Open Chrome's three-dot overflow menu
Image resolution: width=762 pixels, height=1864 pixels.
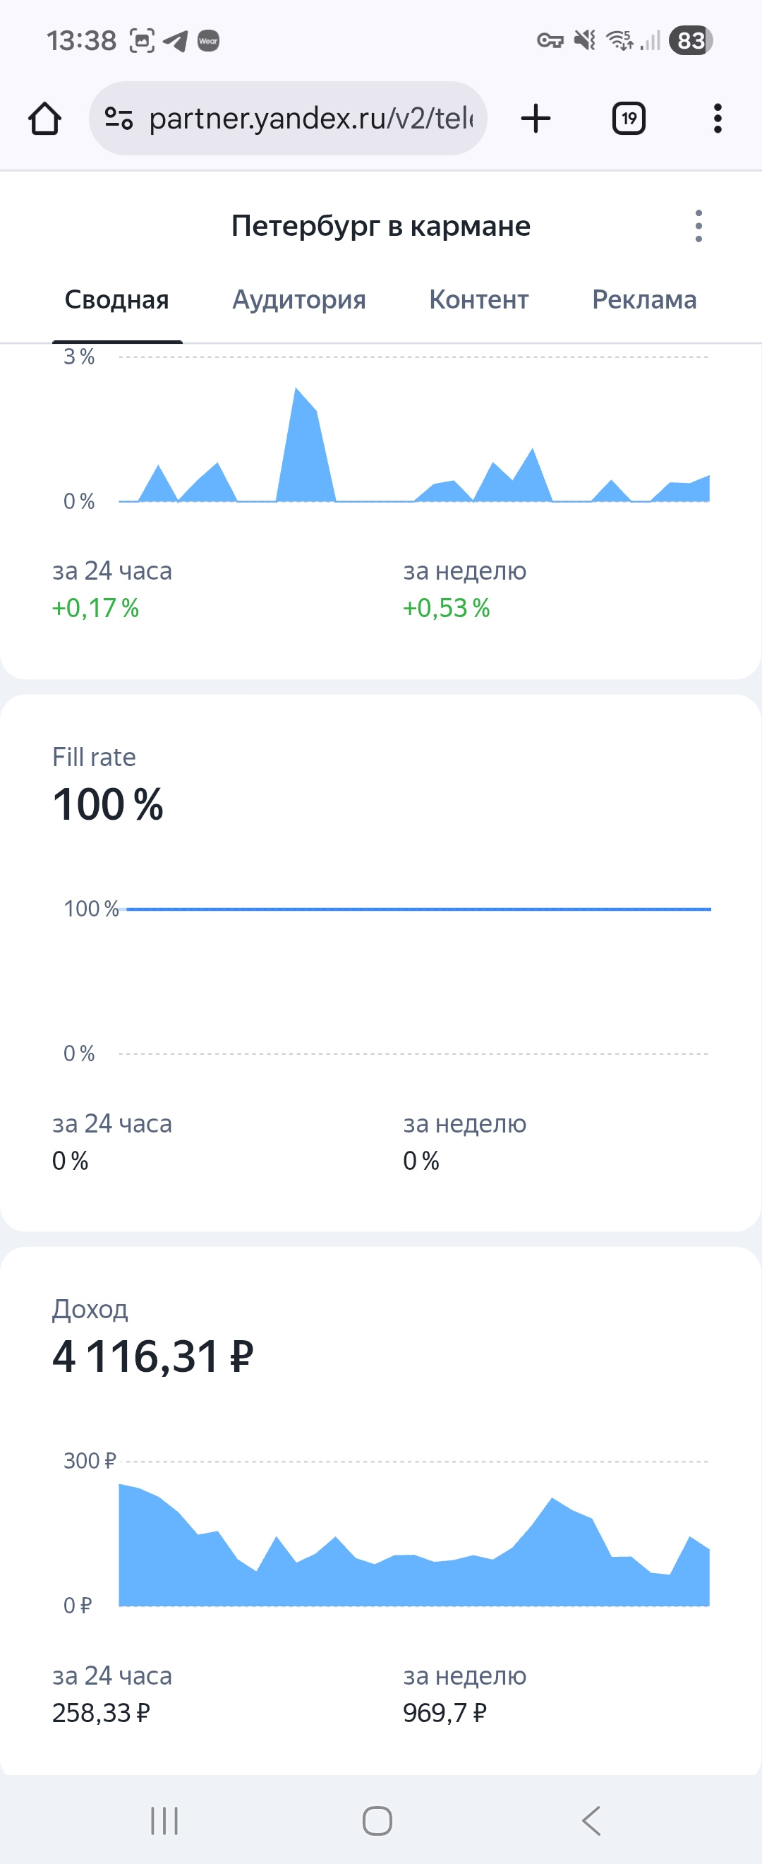[x=717, y=119]
